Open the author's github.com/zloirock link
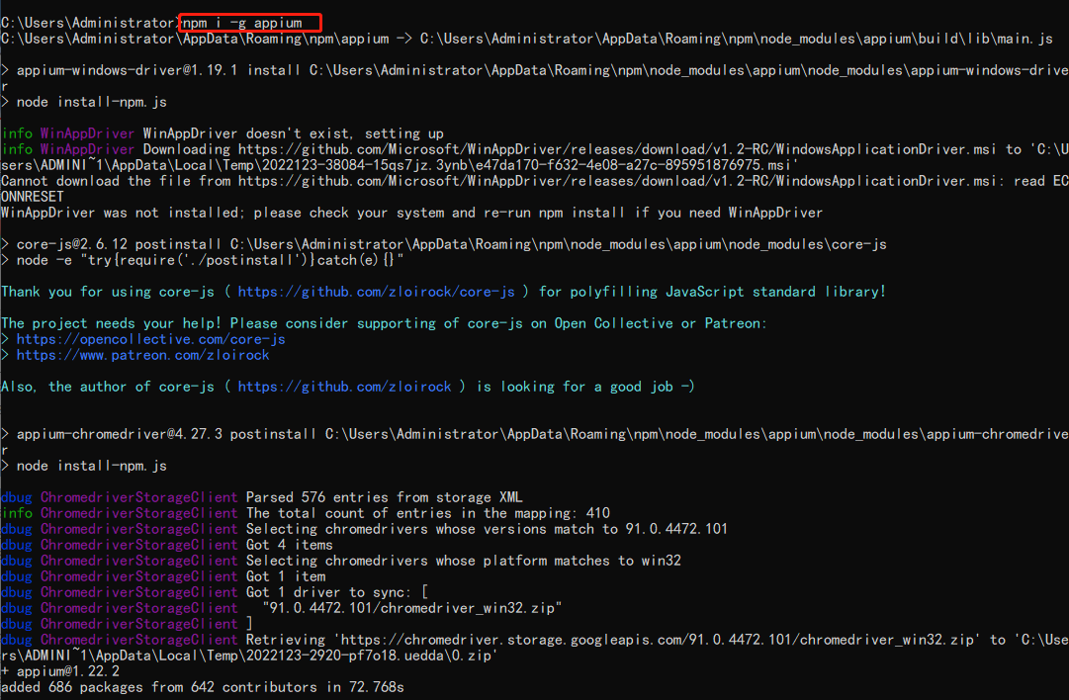The image size is (1069, 700). click(x=344, y=387)
